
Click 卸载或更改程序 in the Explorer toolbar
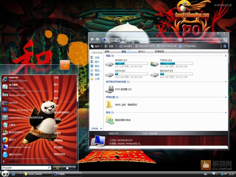[145, 46]
